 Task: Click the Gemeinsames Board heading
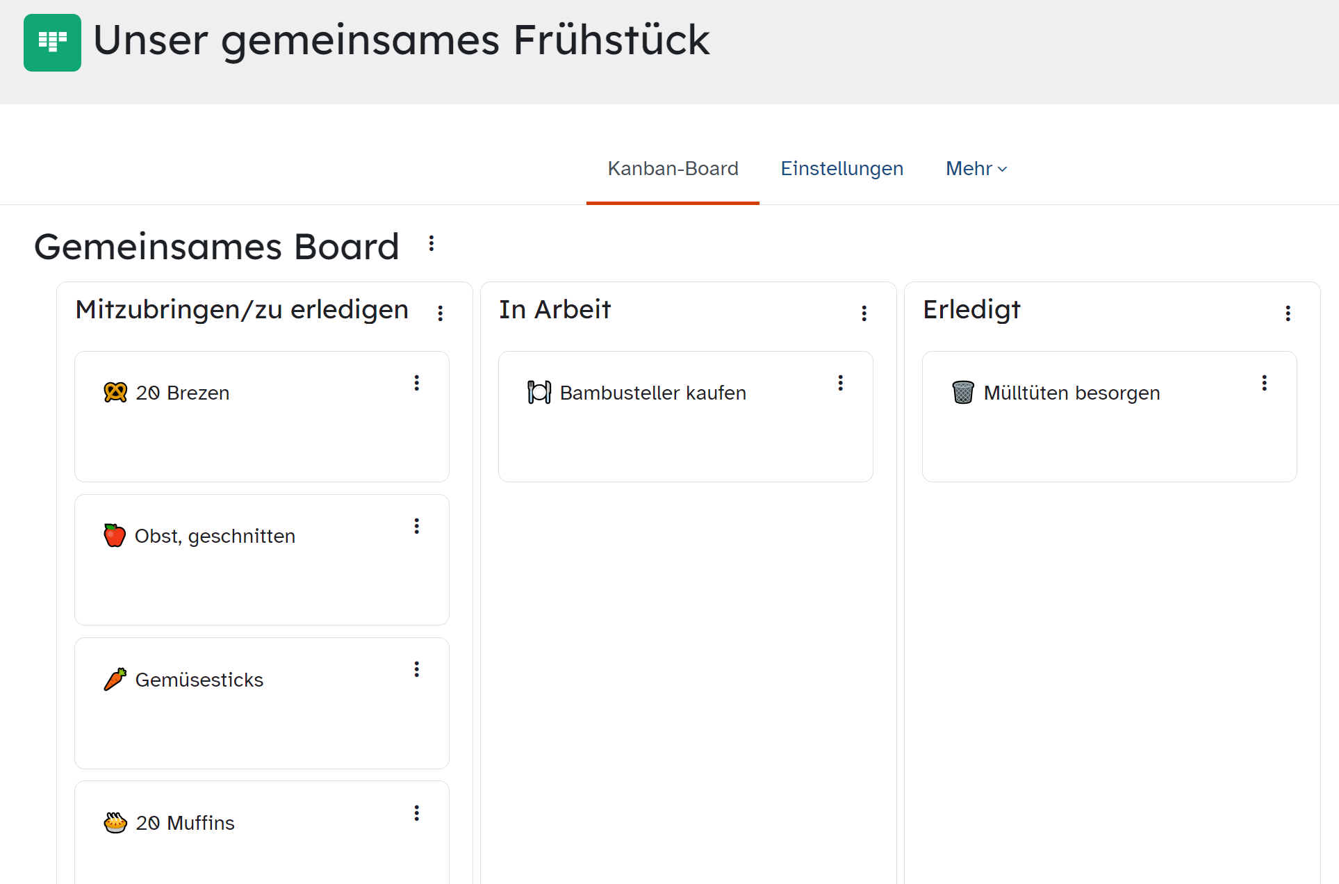click(x=217, y=247)
